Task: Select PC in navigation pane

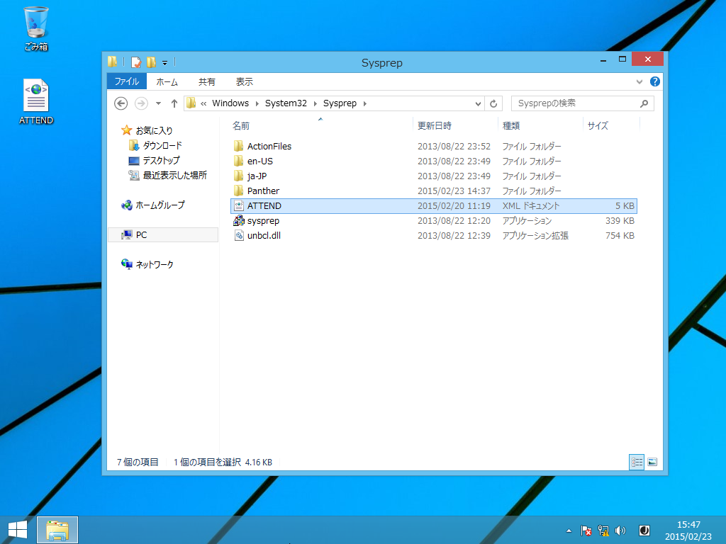Action: point(163,235)
